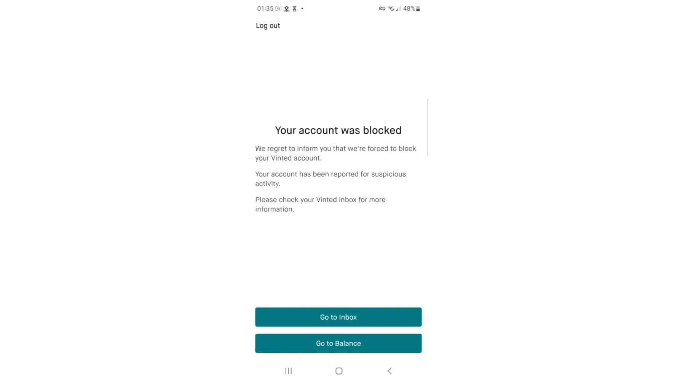This screenshot has width=677, height=381.
Task: Tap the Log out link
Action: point(268,26)
